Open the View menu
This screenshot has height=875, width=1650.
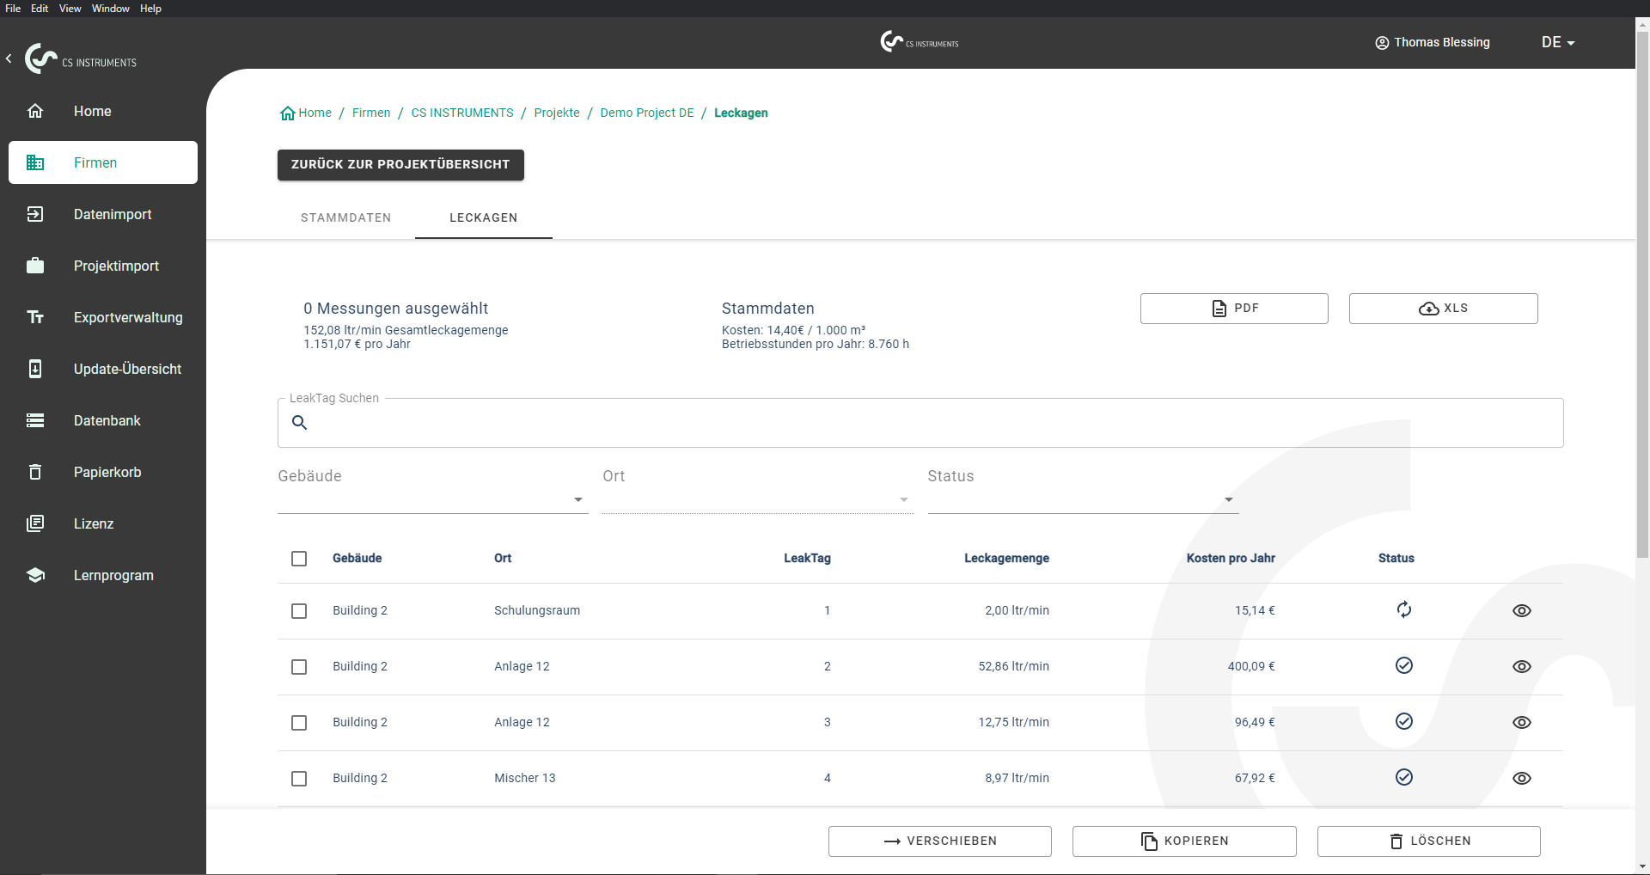click(x=70, y=9)
